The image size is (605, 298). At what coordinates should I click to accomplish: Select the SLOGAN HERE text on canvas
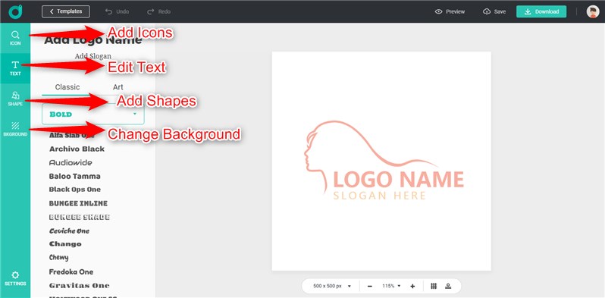click(x=379, y=196)
